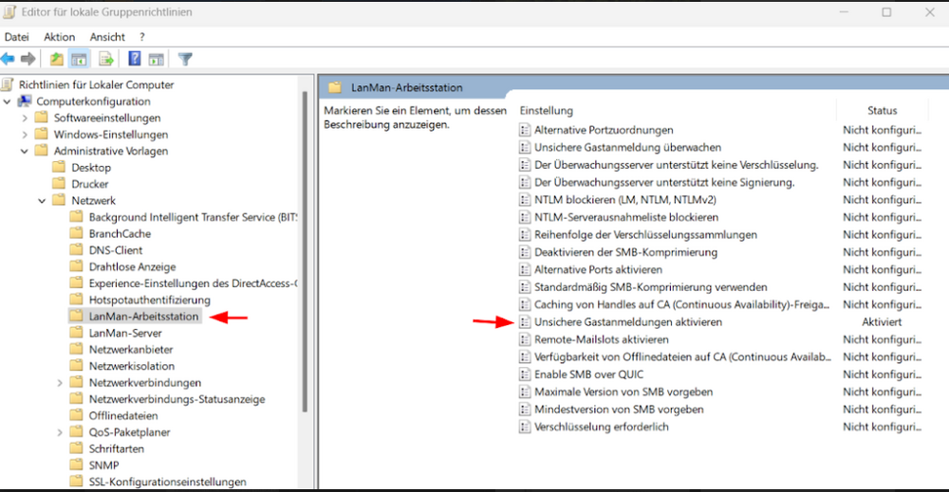Screen dimensions: 949x492
Task: Open the ? help menu
Action: (141, 37)
